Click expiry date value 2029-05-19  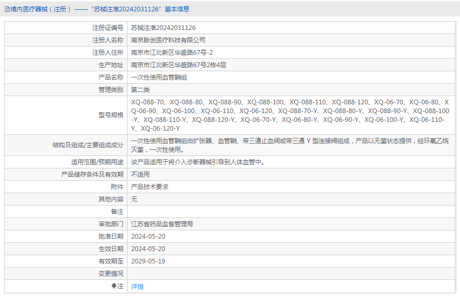point(148,261)
